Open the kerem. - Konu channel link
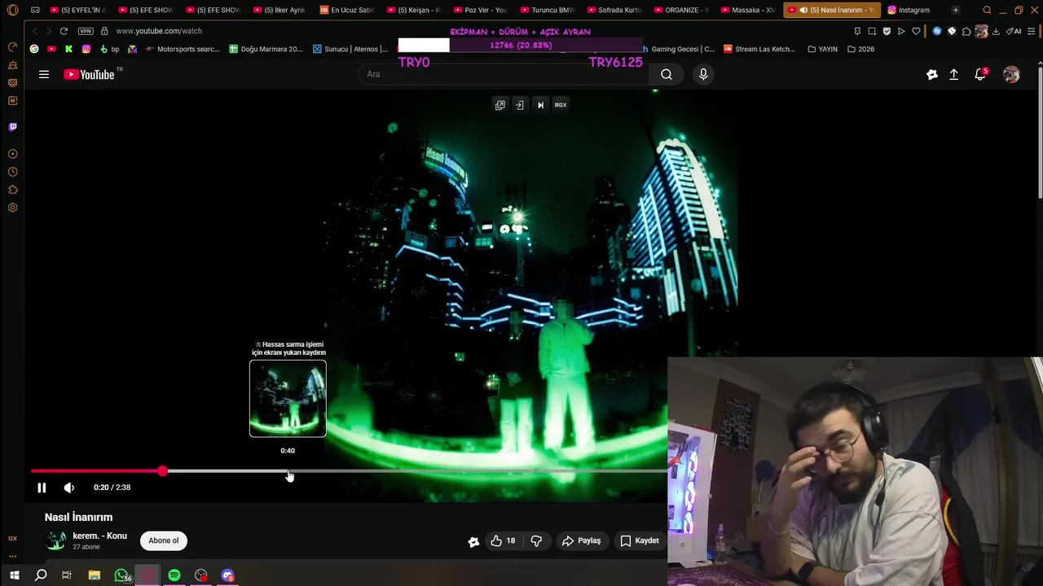Image resolution: width=1043 pixels, height=586 pixels. pyautogui.click(x=99, y=536)
